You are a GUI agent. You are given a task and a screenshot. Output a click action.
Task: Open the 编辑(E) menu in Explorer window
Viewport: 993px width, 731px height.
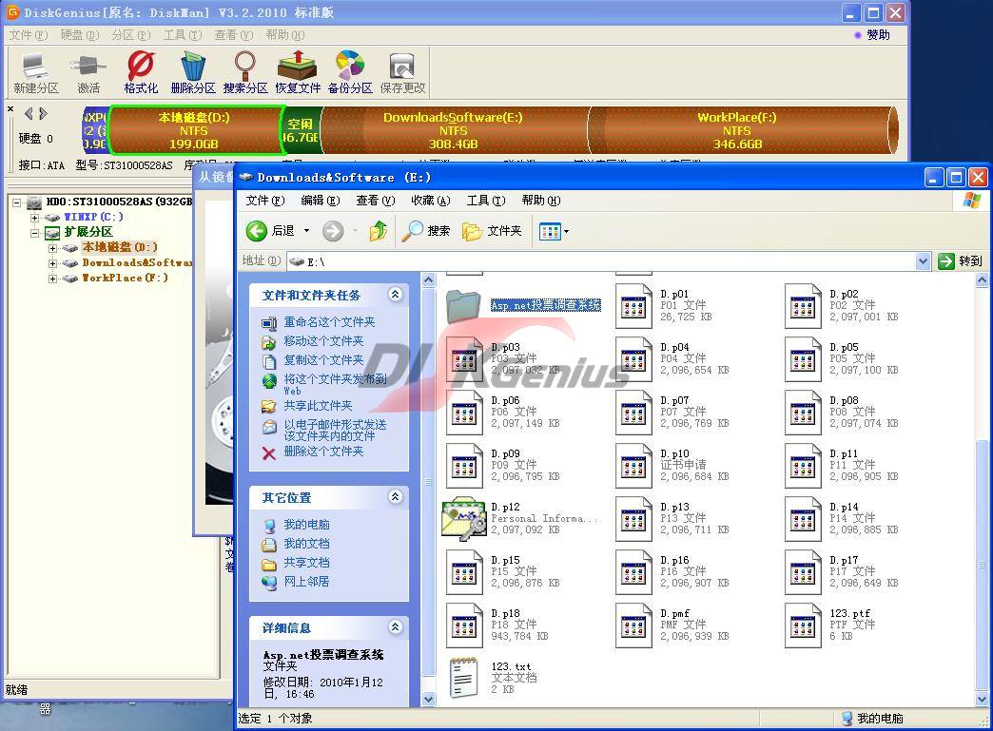click(x=320, y=201)
